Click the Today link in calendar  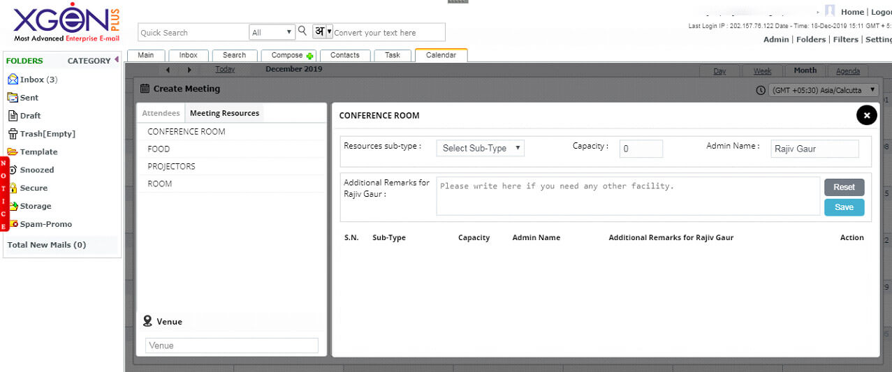tap(225, 69)
